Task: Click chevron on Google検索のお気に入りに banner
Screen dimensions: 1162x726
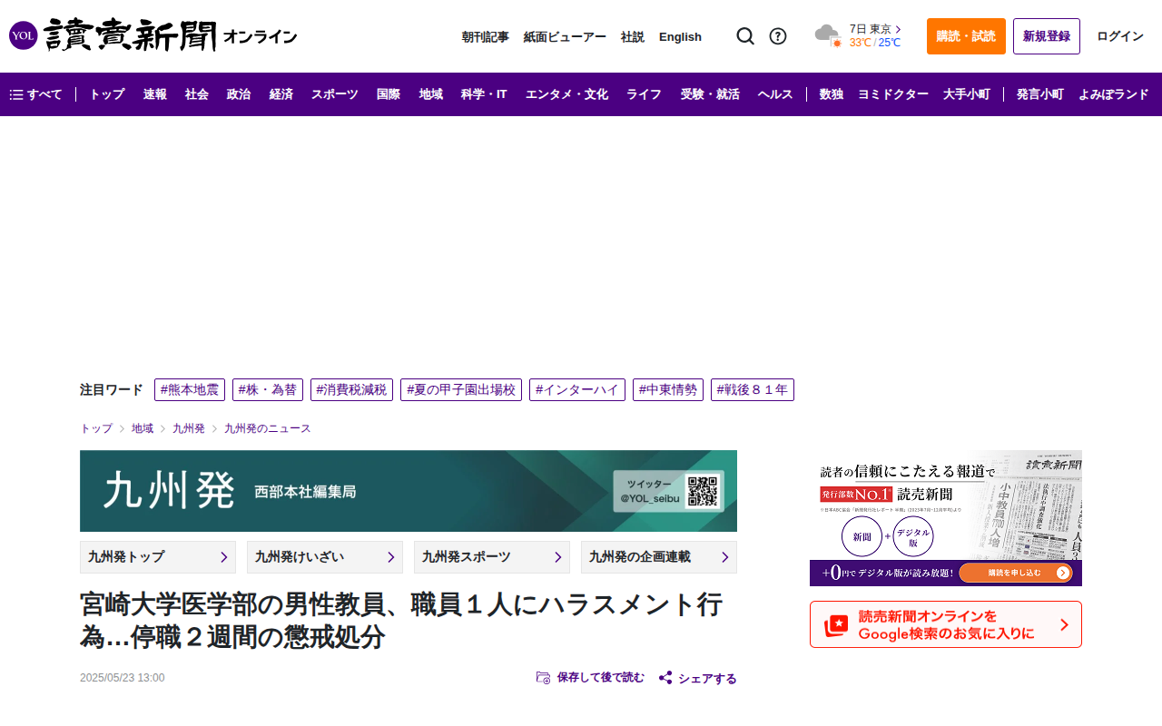Action: (x=1064, y=624)
